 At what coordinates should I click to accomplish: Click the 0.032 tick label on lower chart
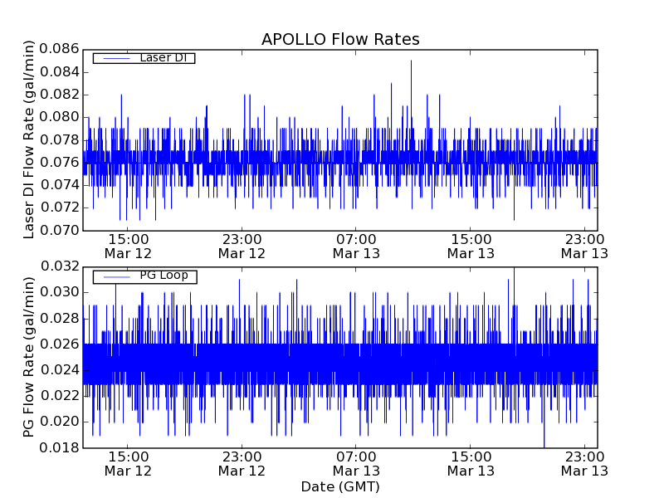point(57,266)
